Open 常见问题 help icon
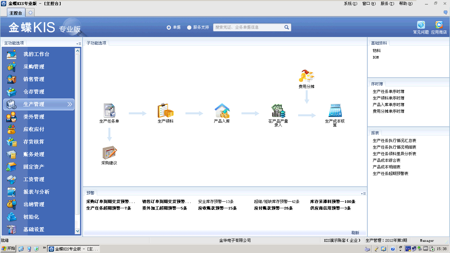The width and height of the screenshot is (450, 253). pyautogui.click(x=421, y=25)
